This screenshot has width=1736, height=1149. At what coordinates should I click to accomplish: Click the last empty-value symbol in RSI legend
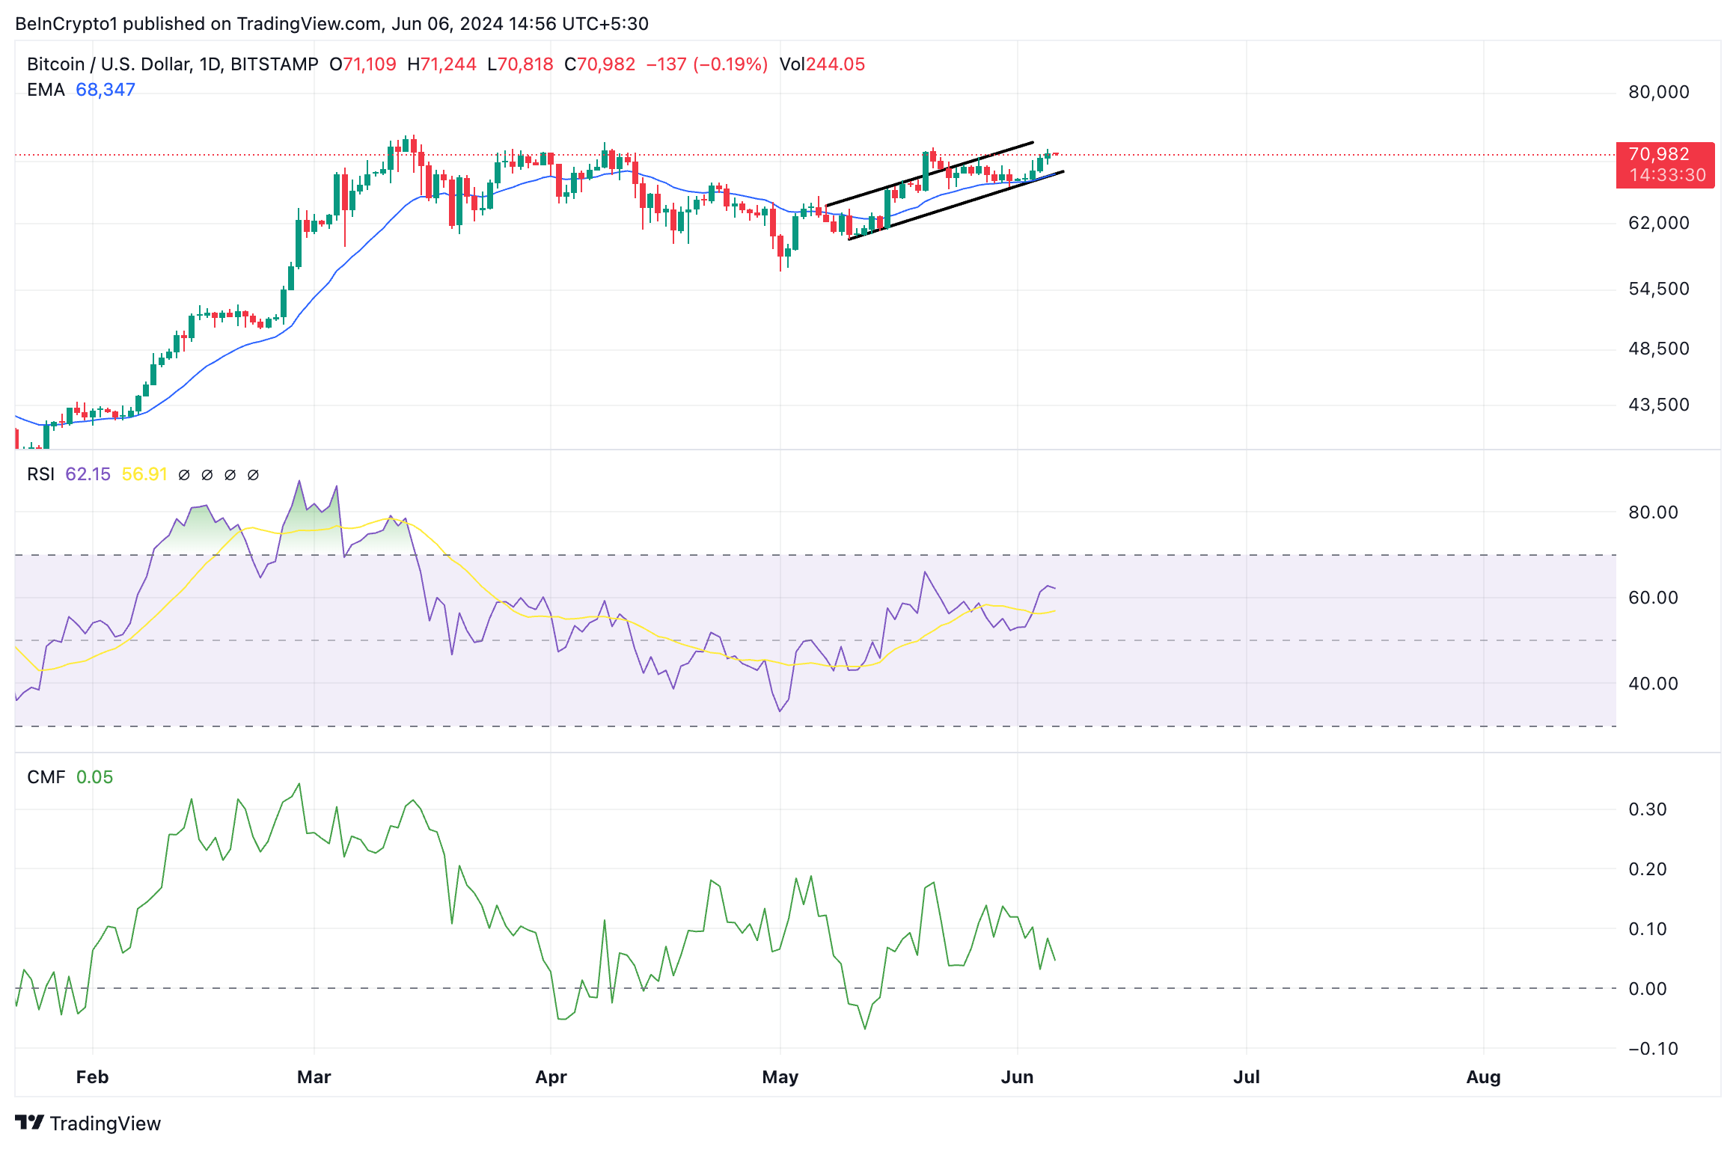pos(253,475)
